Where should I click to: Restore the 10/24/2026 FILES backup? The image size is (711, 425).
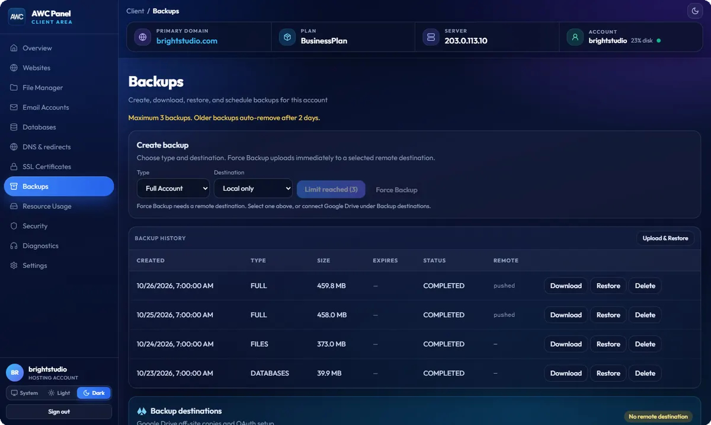click(x=608, y=344)
